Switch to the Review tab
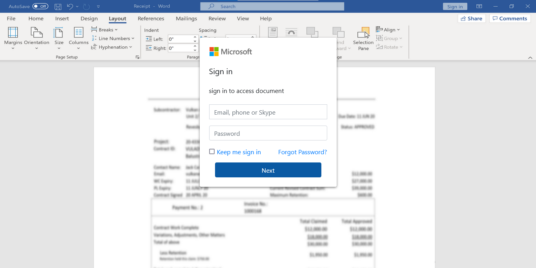The height and width of the screenshot is (268, 536). [217, 18]
